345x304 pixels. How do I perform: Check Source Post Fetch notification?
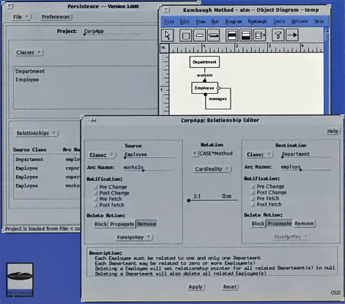tap(95, 205)
